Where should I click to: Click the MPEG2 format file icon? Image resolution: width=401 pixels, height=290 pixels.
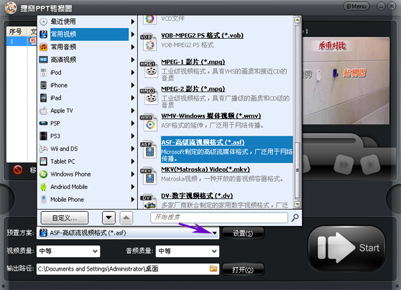point(148,96)
